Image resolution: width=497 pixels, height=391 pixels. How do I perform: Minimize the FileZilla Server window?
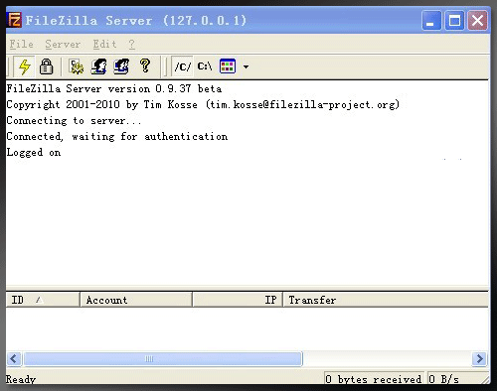tap(431, 21)
